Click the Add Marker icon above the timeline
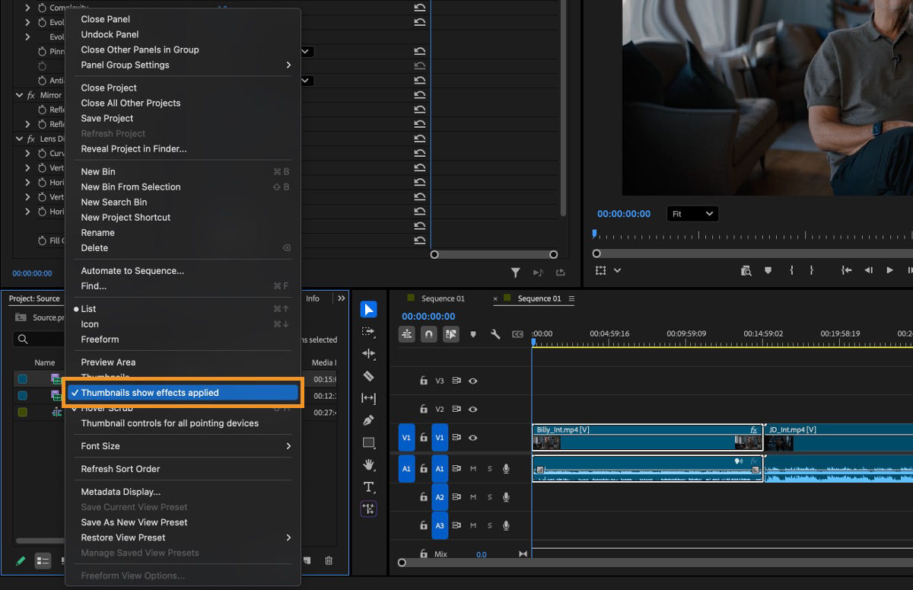The image size is (913, 590). click(x=474, y=333)
